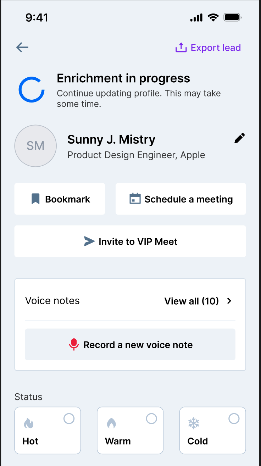Tap the SM avatar thumbnail

click(35, 146)
